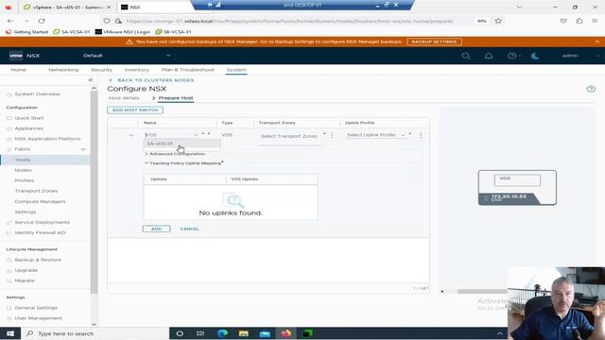Open Appliances in sidebar
The height and width of the screenshot is (340, 605).
(29, 128)
